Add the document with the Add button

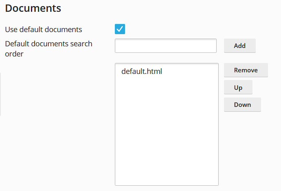pyautogui.click(x=239, y=46)
